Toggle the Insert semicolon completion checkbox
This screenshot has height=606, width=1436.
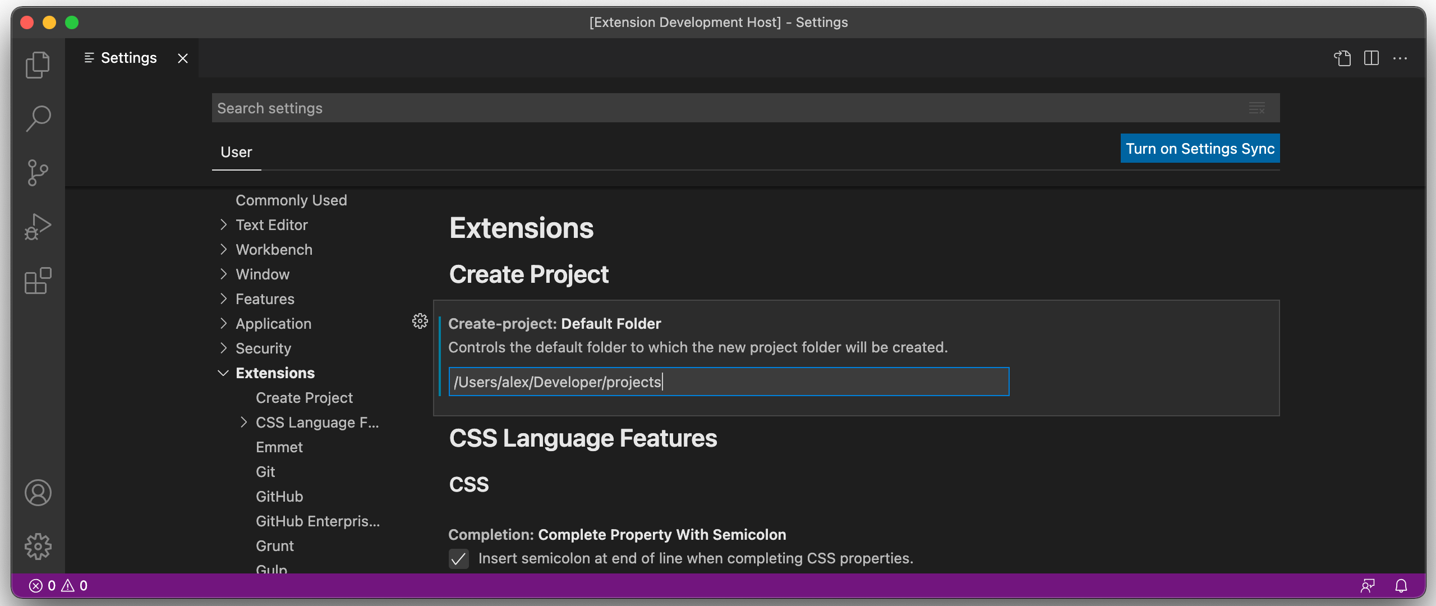458,558
